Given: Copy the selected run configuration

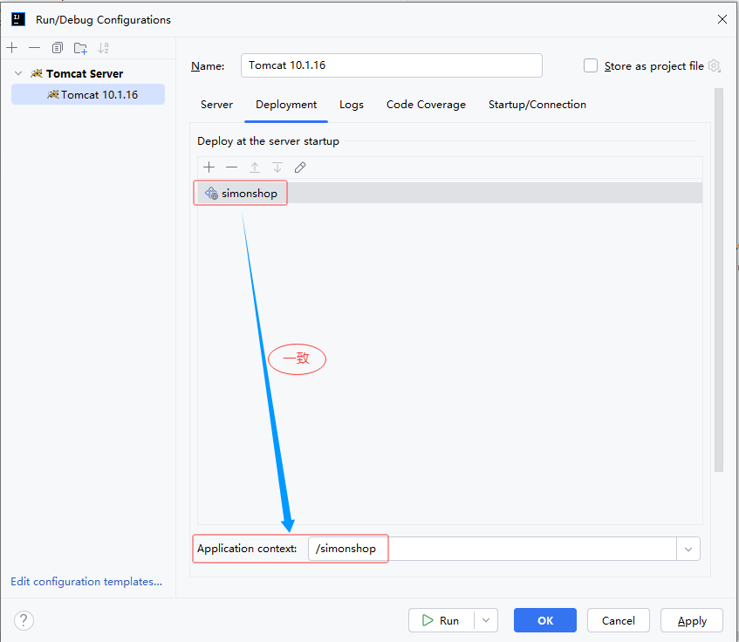Looking at the screenshot, I should [57, 48].
